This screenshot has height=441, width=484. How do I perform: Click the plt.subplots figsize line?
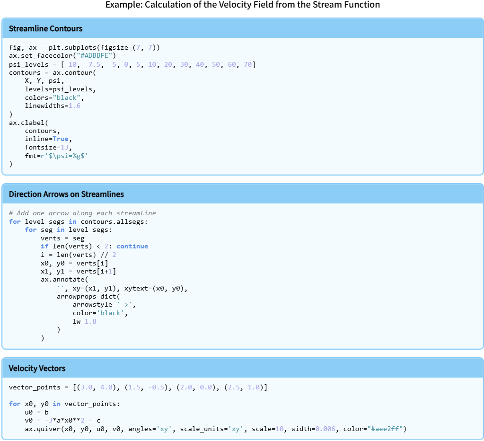pyautogui.click(x=84, y=48)
